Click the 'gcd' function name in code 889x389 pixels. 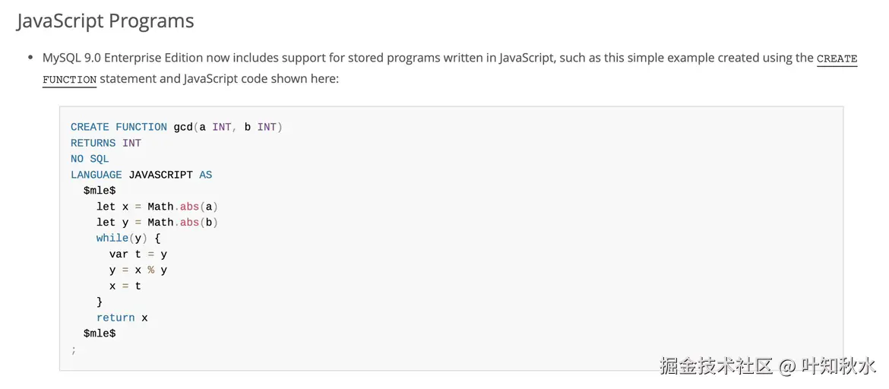[x=183, y=127]
